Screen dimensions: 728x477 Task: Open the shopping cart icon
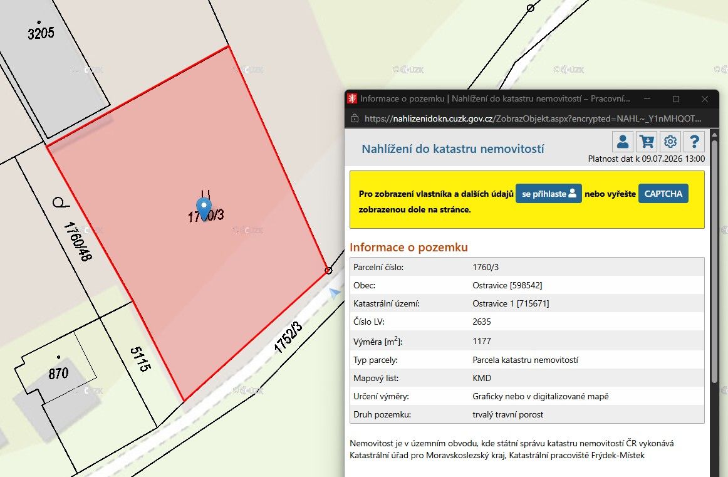(647, 142)
